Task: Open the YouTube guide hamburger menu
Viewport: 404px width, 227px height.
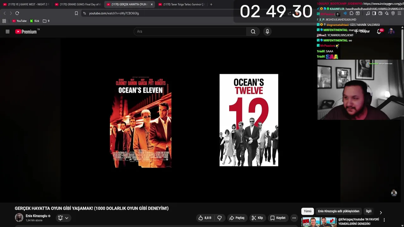Action: point(8,32)
